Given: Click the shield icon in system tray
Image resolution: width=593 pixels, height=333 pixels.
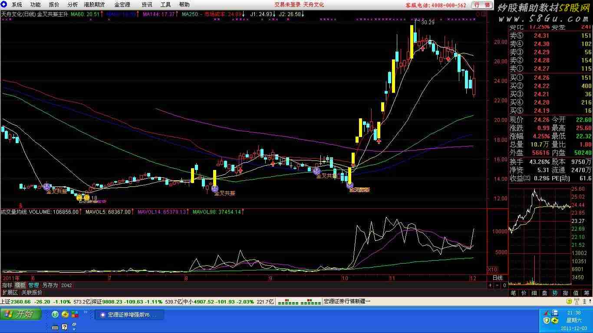Looking at the screenshot, I should click(x=547, y=320).
